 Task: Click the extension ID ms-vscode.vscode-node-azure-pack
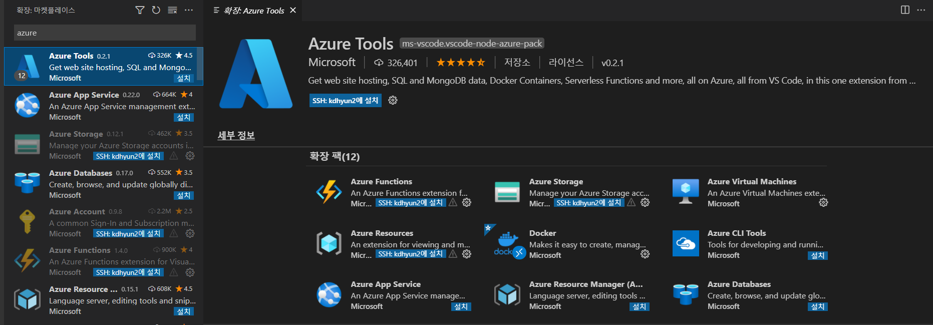472,44
